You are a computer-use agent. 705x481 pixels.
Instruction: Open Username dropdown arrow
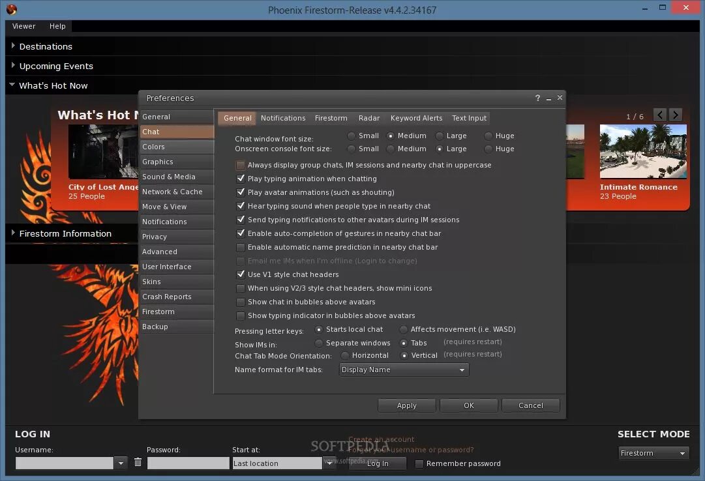coord(121,463)
